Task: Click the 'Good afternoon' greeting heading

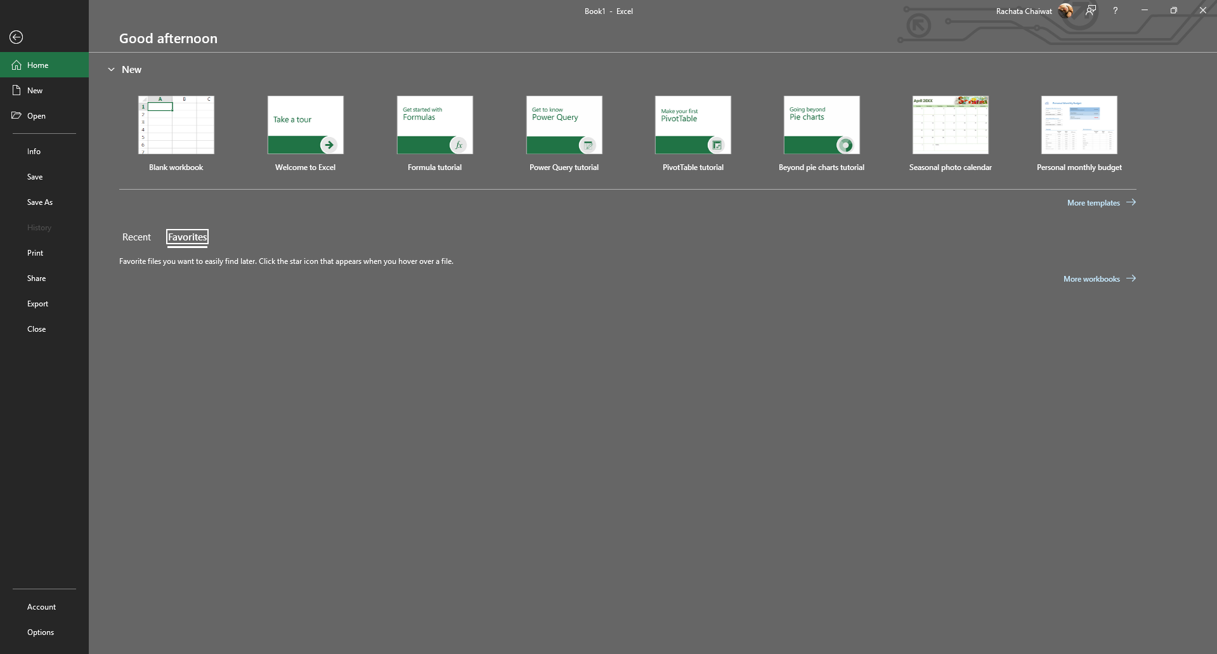Action: (168, 38)
